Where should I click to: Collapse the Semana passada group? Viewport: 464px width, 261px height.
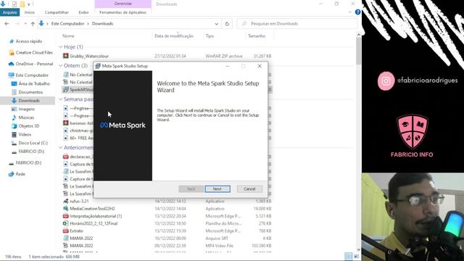point(61,99)
